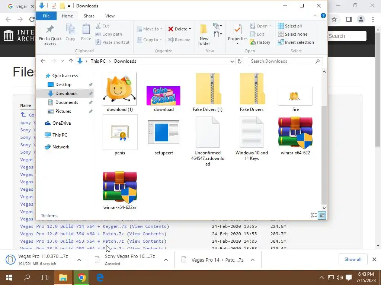The image size is (381, 285).
Task: Go up one folder level arrow
Action: pyautogui.click(x=71, y=61)
